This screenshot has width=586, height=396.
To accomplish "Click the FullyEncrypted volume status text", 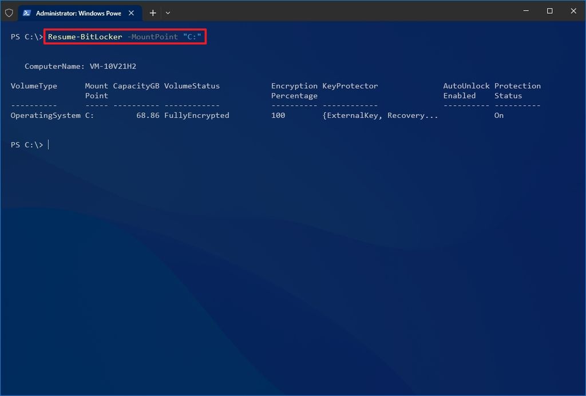I will tap(196, 115).
